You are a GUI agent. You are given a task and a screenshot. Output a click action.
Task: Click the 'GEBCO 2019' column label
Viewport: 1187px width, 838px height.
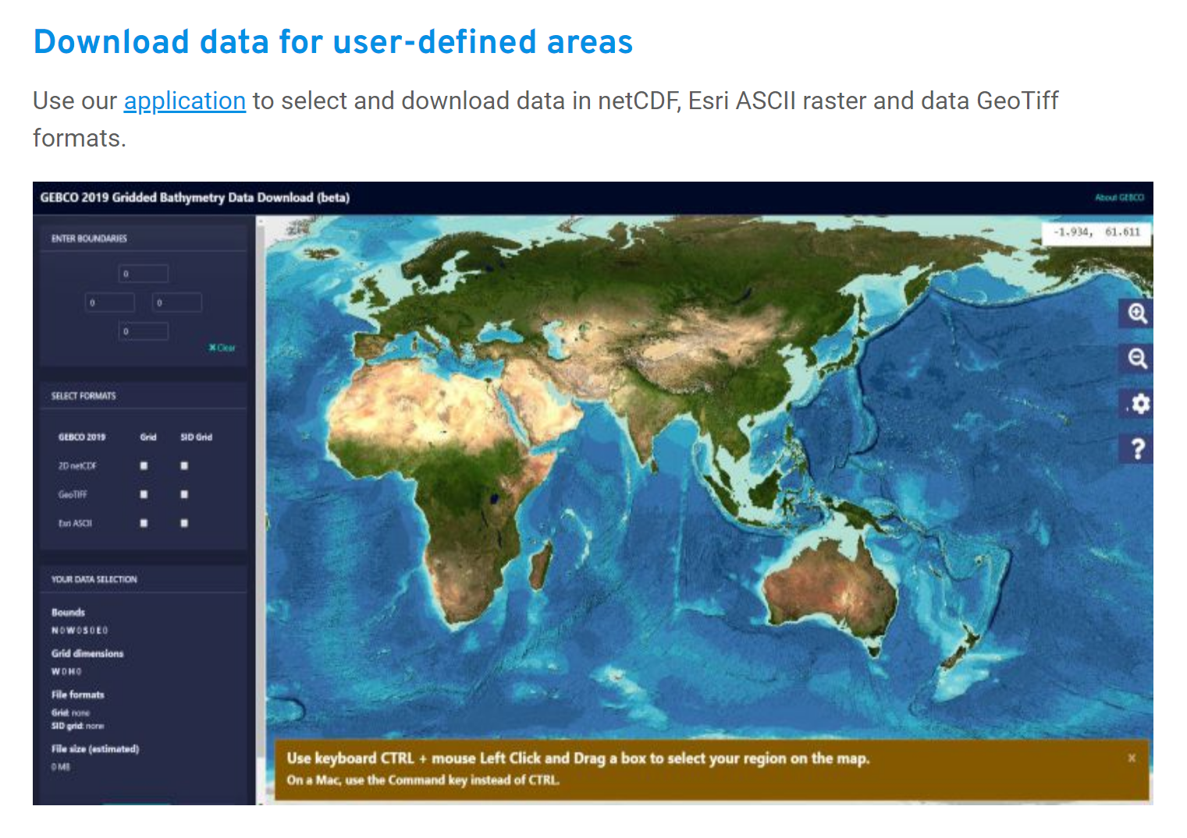[82, 437]
